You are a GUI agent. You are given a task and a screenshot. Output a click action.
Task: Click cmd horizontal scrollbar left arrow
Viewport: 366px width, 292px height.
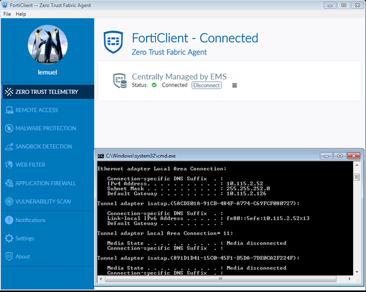tap(101, 279)
